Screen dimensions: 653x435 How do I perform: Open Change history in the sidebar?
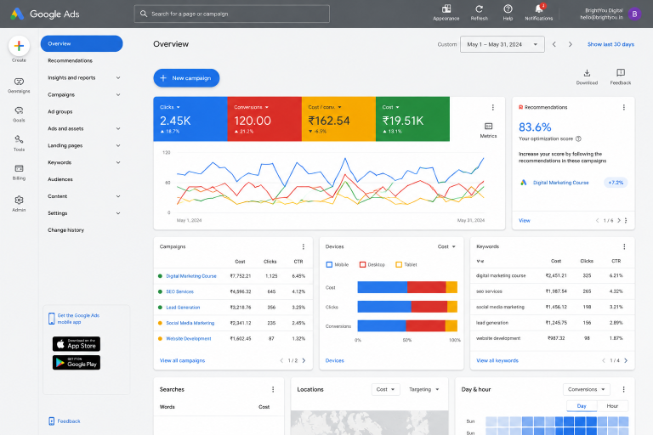65,229
